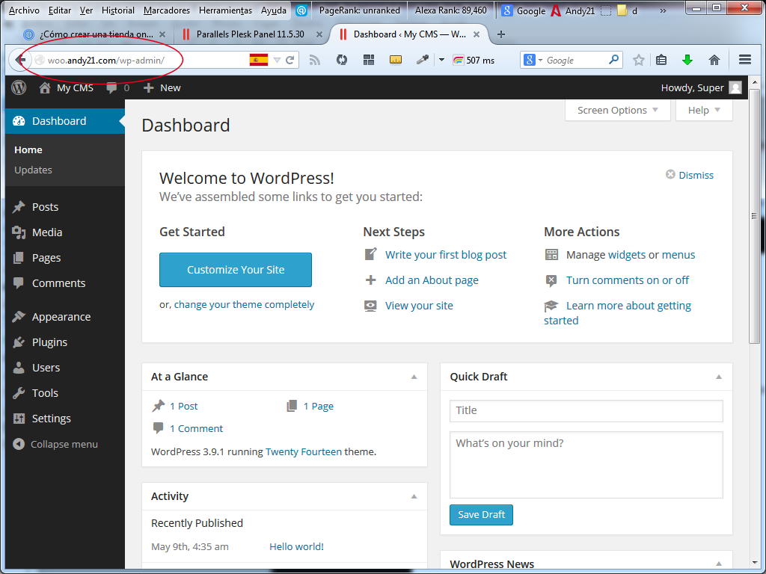The height and width of the screenshot is (574, 766).
Task: Click the eyedropper tool icon in toolbar
Action: 422,60
